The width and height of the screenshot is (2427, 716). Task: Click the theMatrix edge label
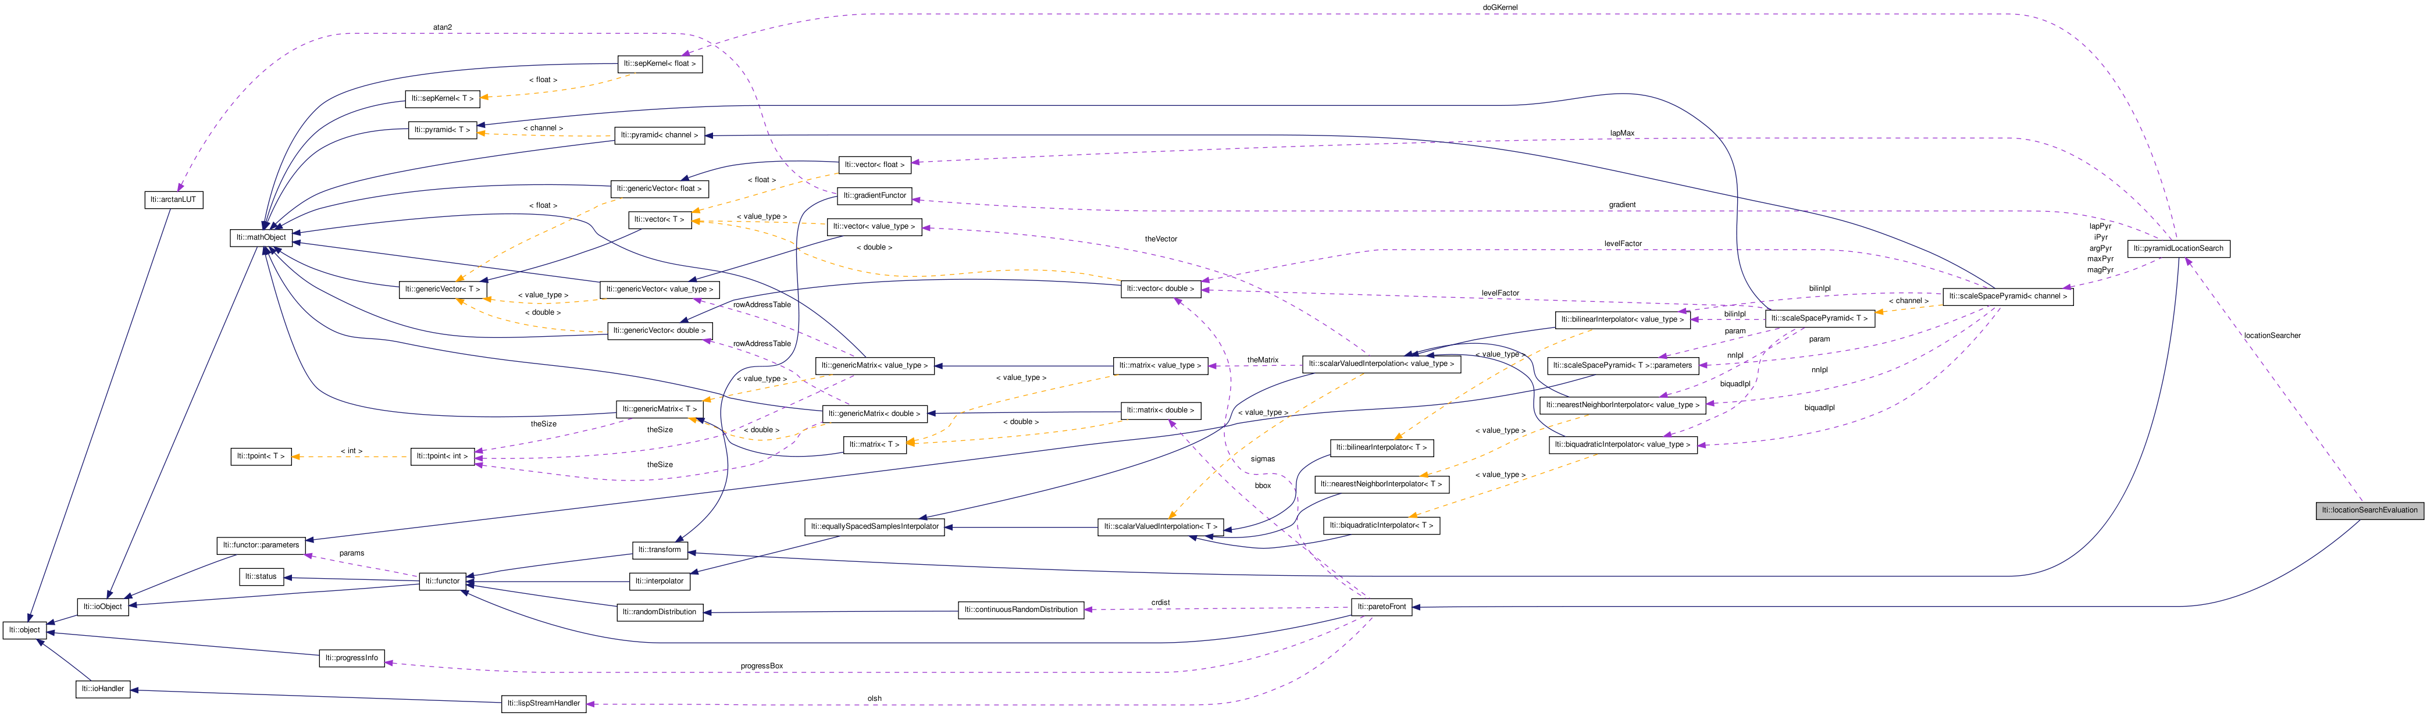[1263, 360]
